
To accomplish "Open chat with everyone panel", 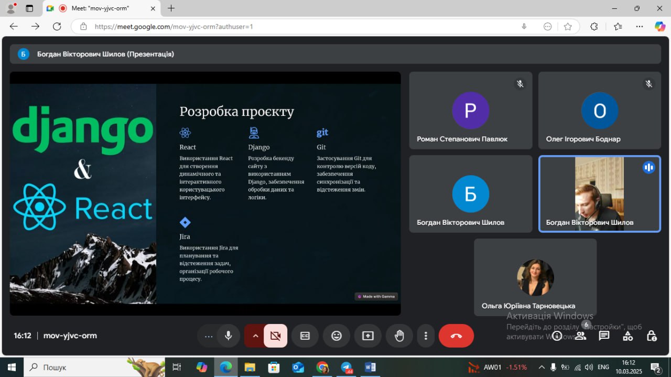I will (604, 336).
